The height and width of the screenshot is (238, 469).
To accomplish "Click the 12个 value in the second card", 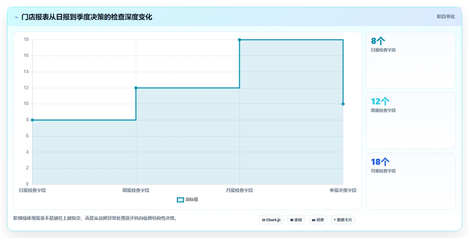I will coord(380,102).
